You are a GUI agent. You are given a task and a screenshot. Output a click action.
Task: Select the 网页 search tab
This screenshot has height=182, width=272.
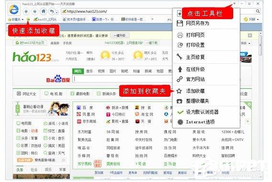(x=78, y=71)
